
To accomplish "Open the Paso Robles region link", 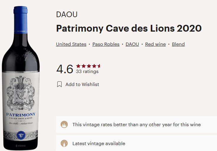I will (x=106, y=44).
